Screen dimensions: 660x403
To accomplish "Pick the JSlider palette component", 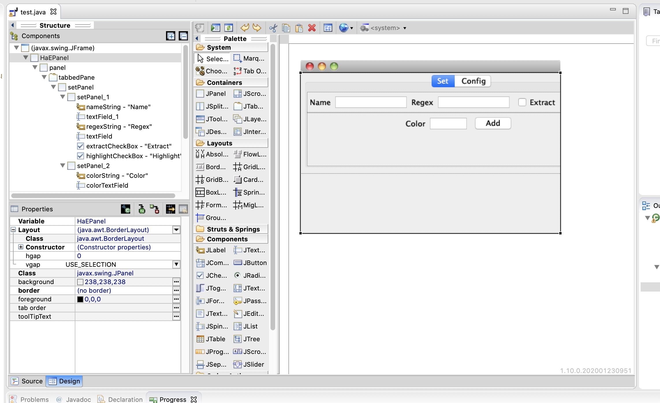I will click(250, 364).
